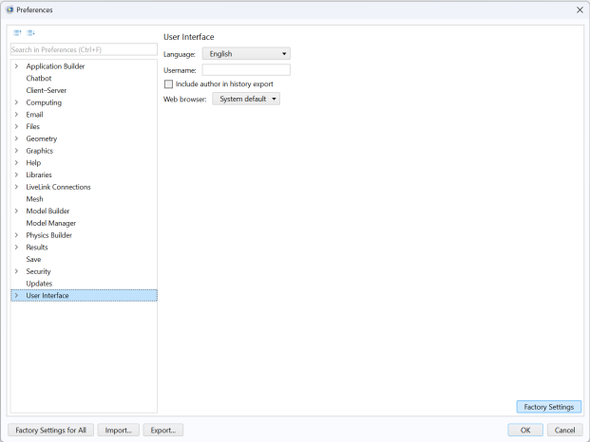Expand the Physics Builder node
The height and width of the screenshot is (442, 590).
[x=16, y=235]
